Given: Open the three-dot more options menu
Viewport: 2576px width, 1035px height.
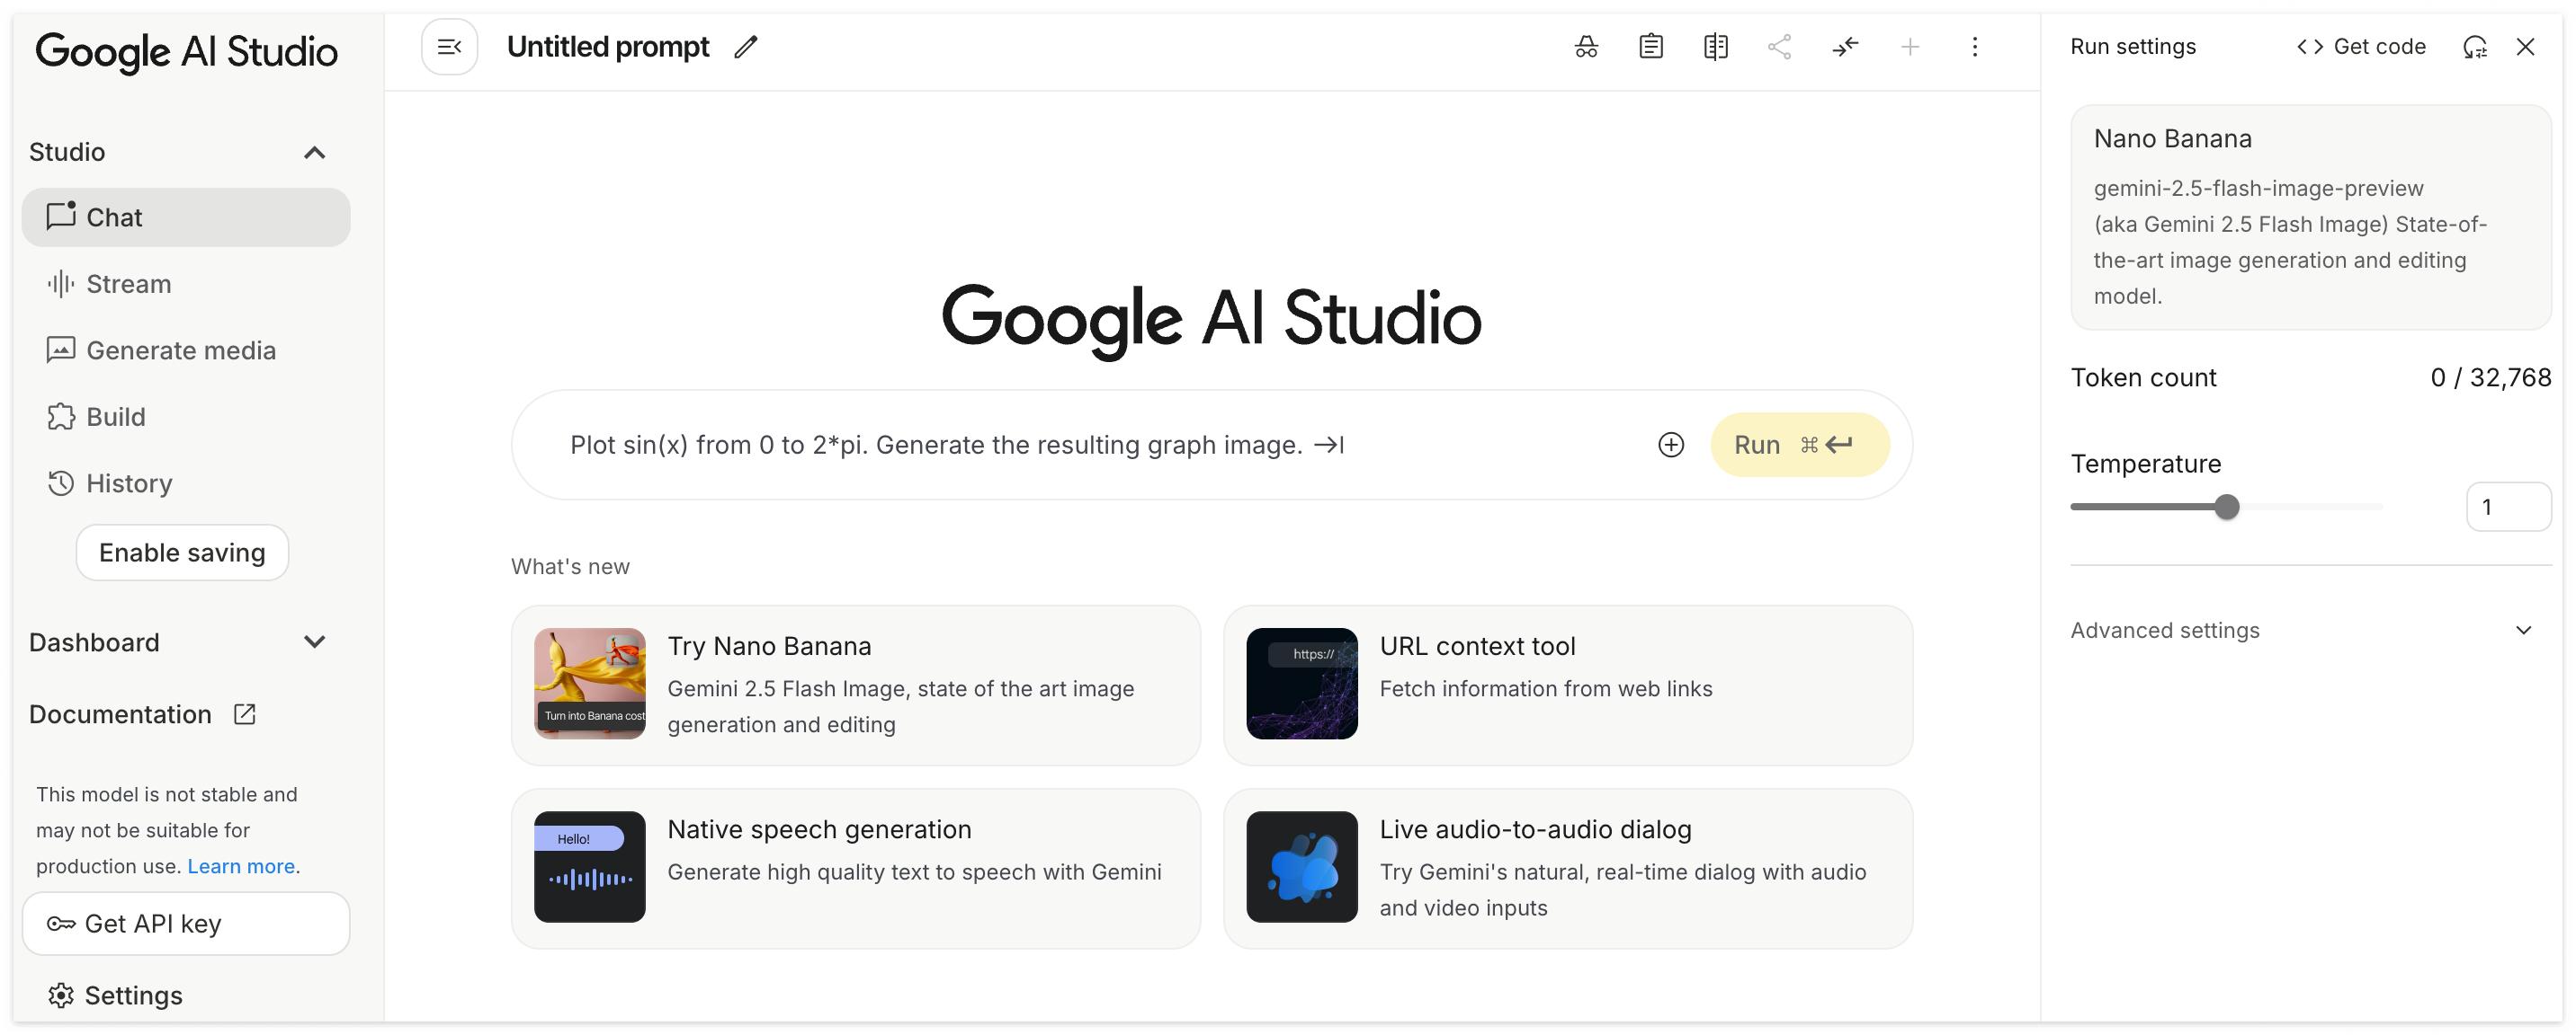Looking at the screenshot, I should click(1974, 47).
